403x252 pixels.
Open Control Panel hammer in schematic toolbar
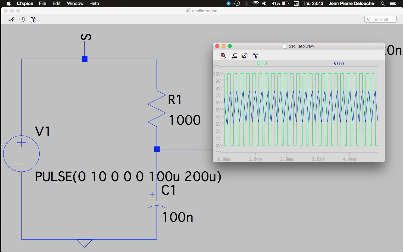pos(33,20)
